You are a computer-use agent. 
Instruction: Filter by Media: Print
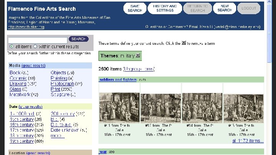point(56,89)
